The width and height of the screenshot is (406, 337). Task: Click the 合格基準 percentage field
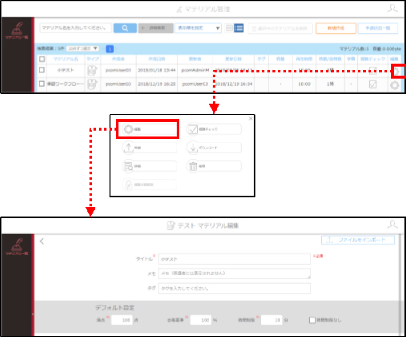[x=201, y=320]
